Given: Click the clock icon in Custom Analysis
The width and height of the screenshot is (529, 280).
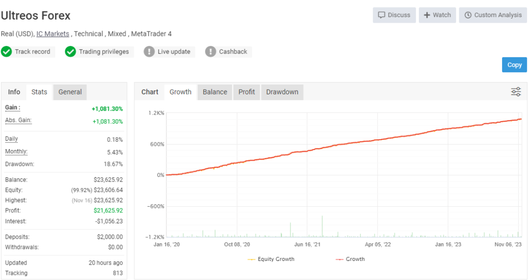Looking at the screenshot, I should [468, 15].
